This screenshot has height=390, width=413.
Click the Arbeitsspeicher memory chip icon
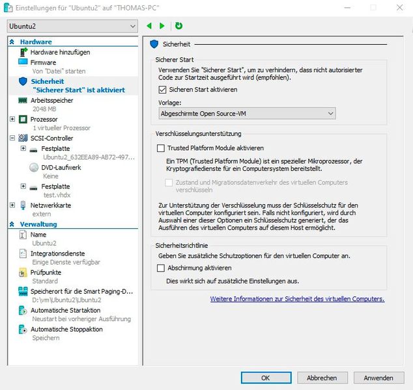pos(23,100)
